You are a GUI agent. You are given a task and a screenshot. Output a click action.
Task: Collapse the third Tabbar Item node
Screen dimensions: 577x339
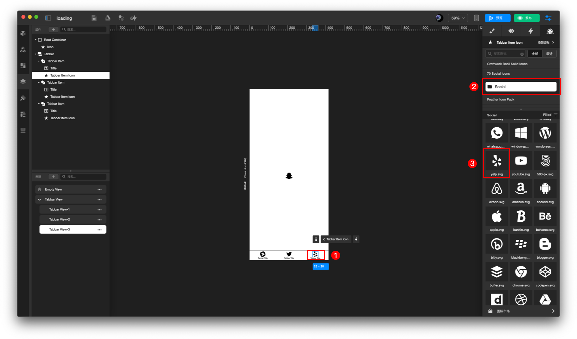pos(39,104)
